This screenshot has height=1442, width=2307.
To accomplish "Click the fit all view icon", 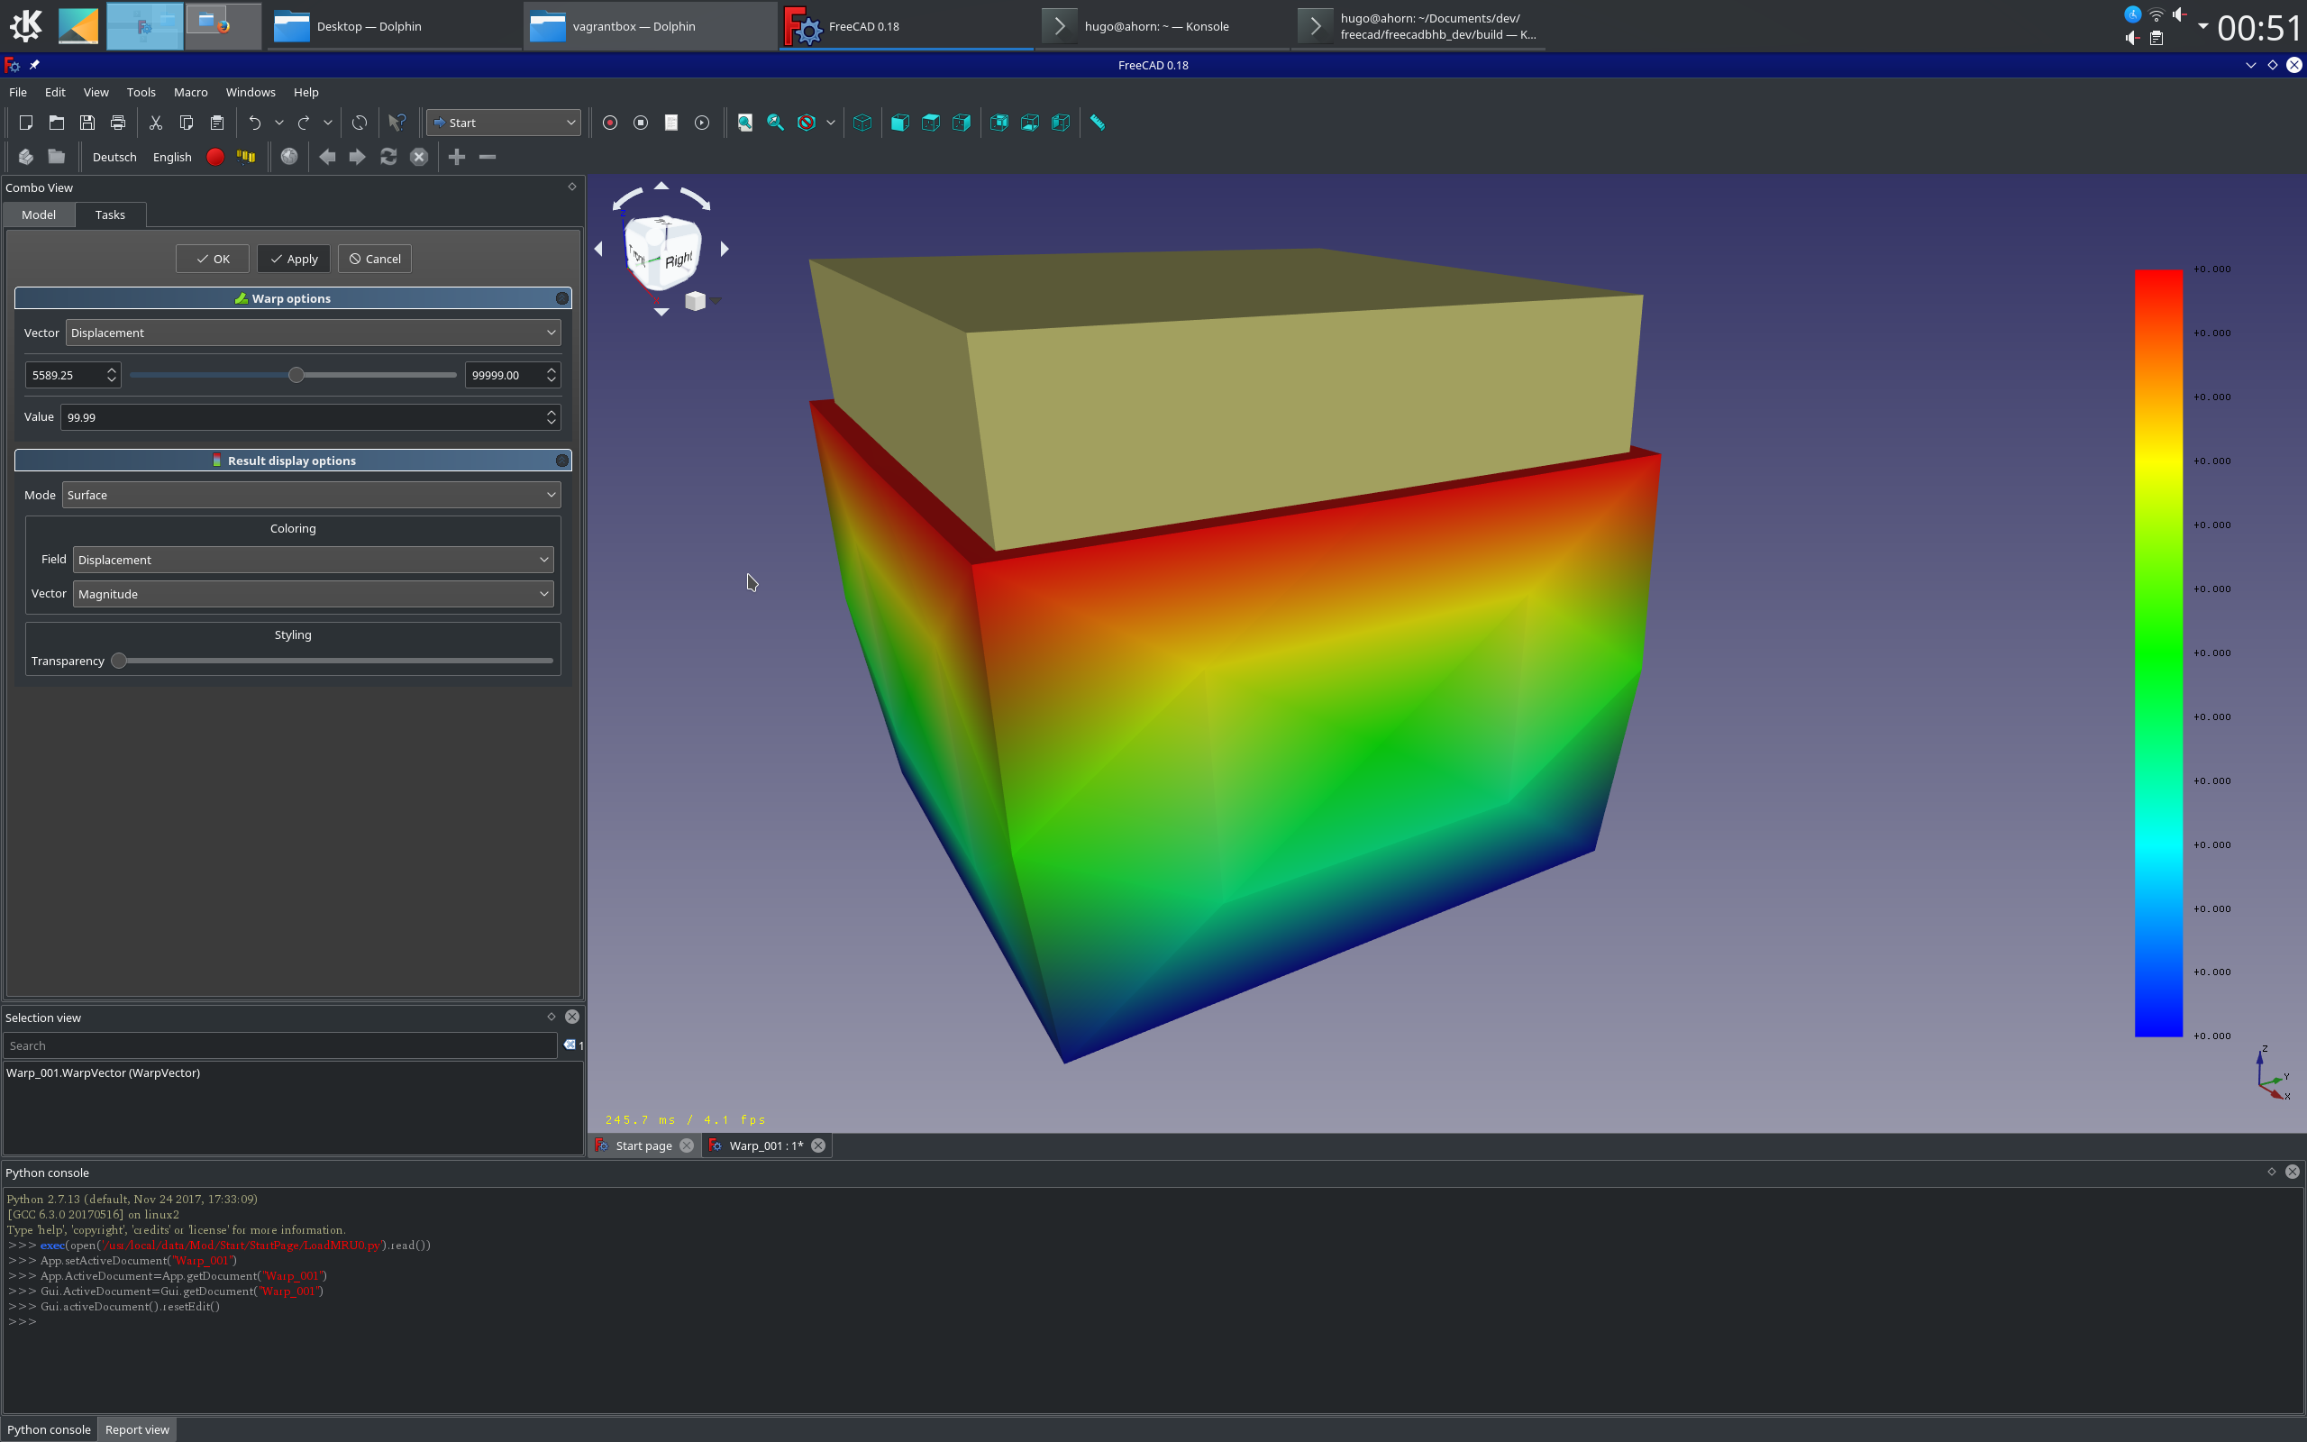I will point(744,123).
